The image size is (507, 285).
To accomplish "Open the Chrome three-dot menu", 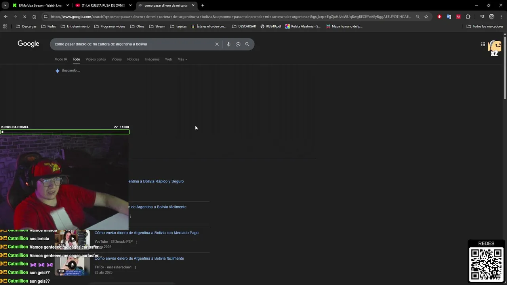I will (501, 17).
